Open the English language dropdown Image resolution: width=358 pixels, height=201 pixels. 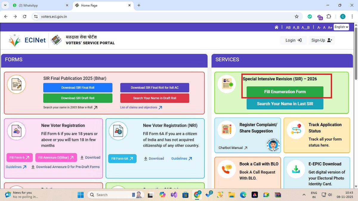(341, 27)
